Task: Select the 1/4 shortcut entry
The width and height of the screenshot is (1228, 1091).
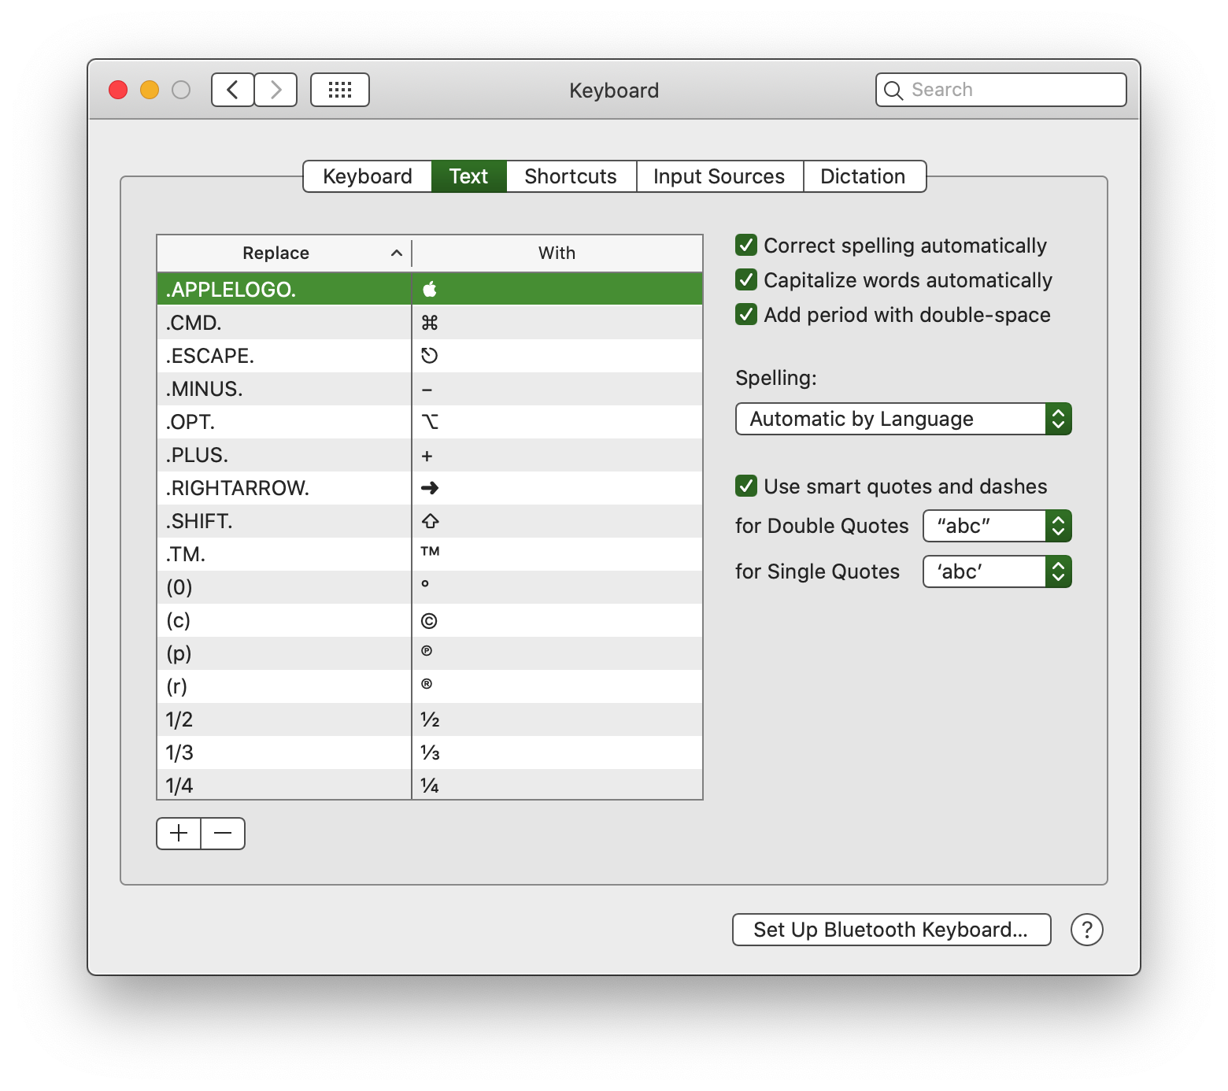Action: (x=284, y=785)
